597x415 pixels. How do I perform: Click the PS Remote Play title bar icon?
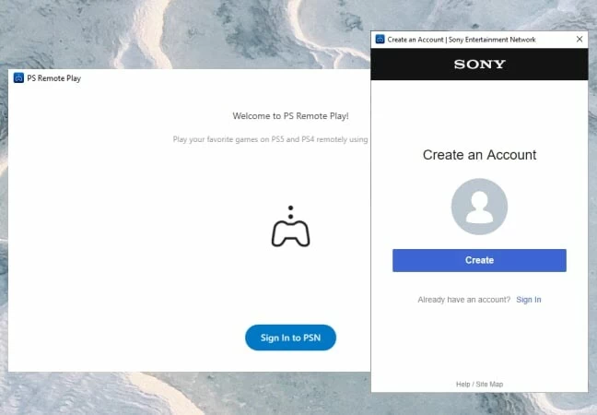(x=18, y=78)
